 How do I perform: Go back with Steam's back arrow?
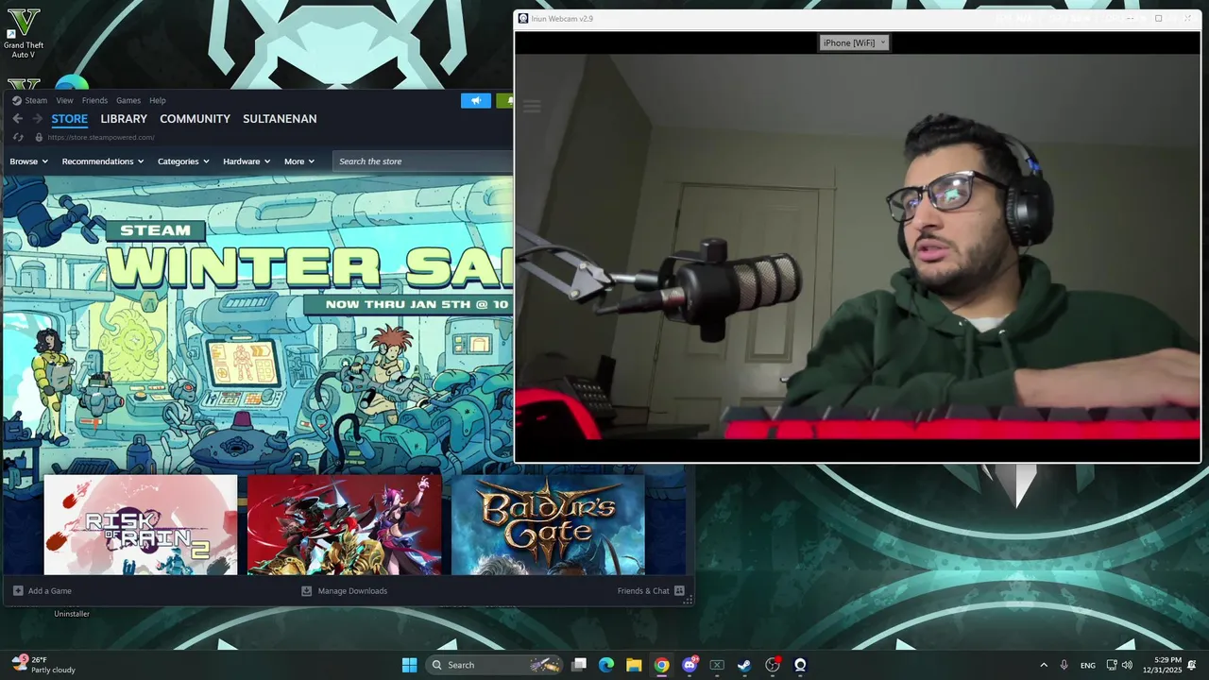point(17,119)
